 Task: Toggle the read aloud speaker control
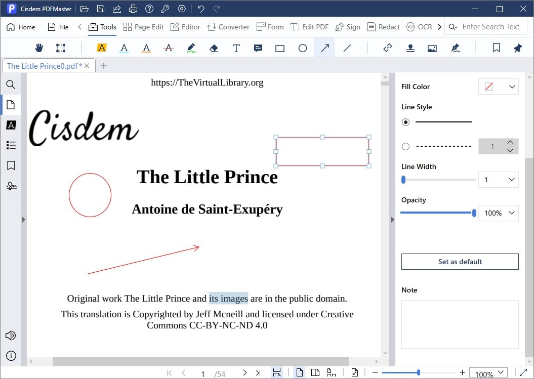(x=11, y=335)
